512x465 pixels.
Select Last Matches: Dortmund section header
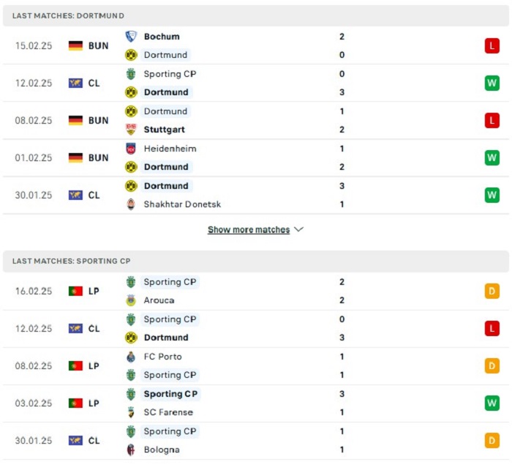(256, 15)
